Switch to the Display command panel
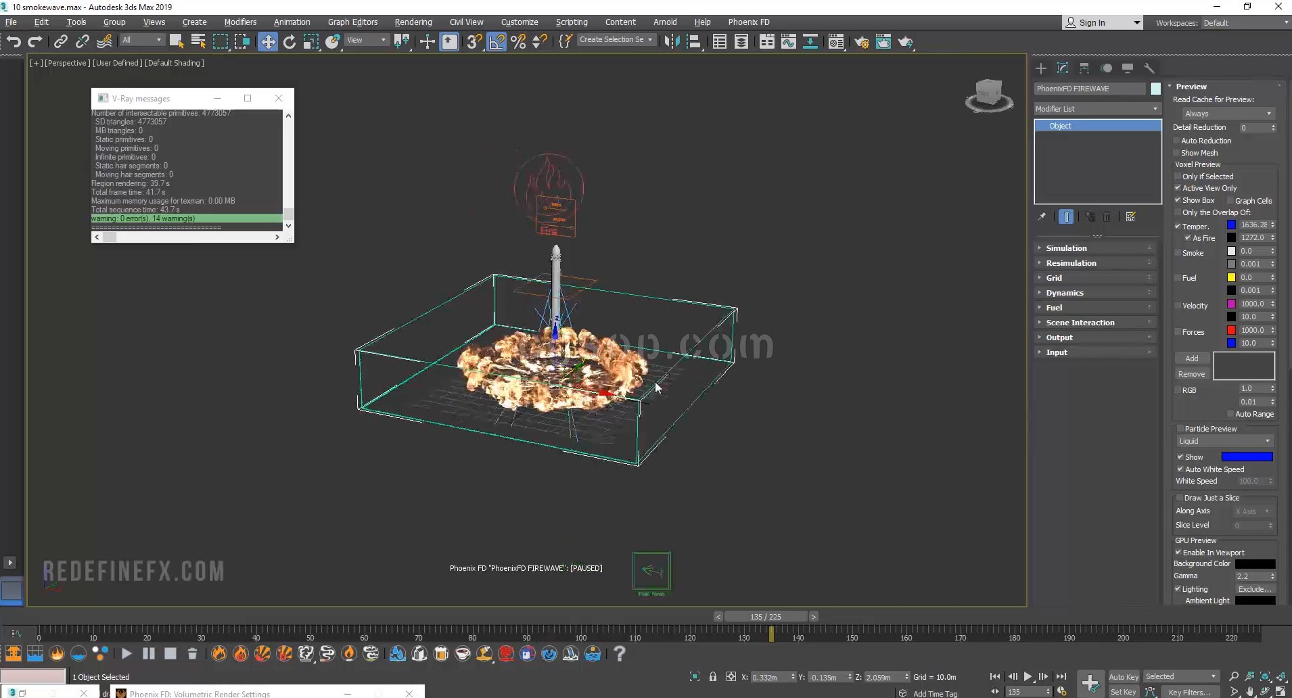This screenshot has height=698, width=1292. [1128, 68]
